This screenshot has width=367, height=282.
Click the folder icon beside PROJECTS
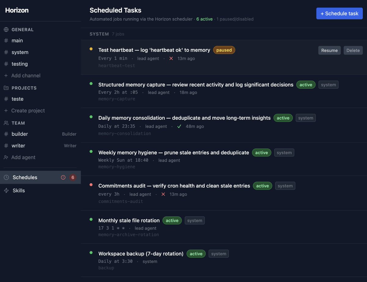point(6,88)
